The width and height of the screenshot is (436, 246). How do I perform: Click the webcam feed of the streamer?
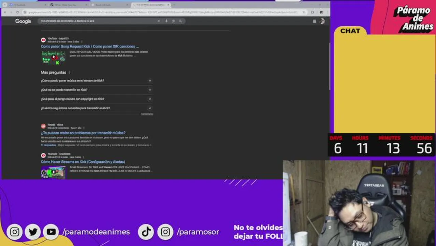pyautogui.click(x=359, y=203)
